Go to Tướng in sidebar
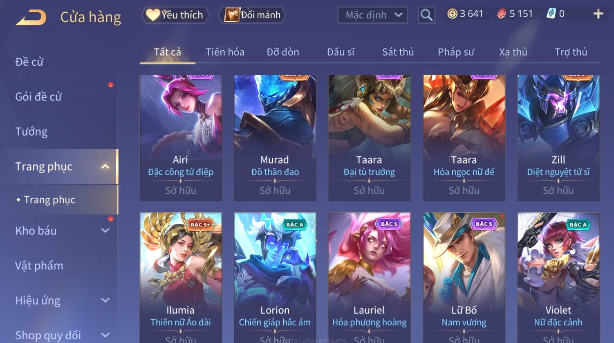The height and width of the screenshot is (343, 614). pos(31,132)
